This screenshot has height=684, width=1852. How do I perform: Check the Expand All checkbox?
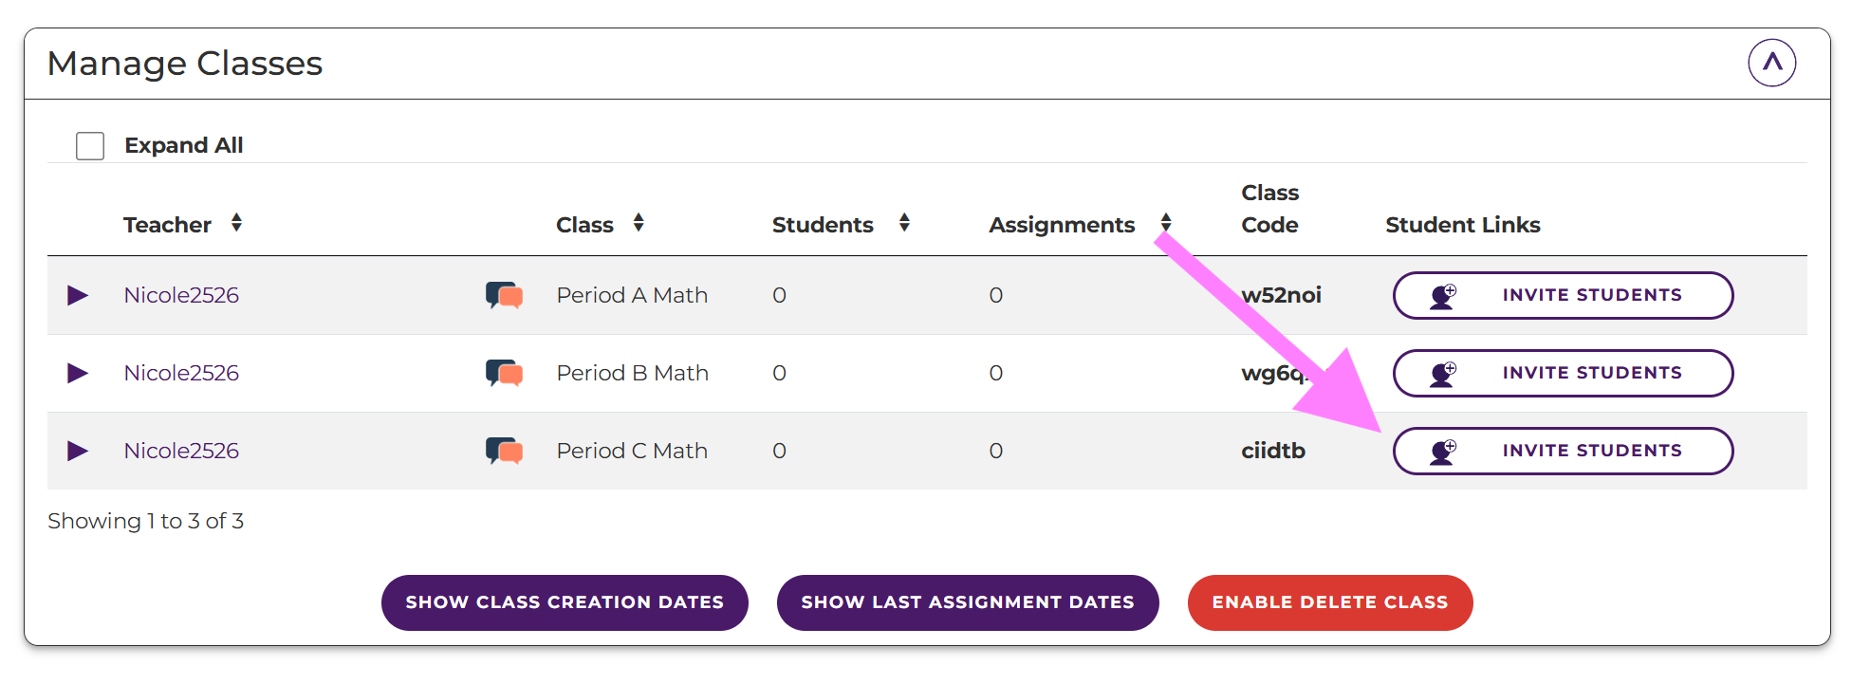coord(90,146)
